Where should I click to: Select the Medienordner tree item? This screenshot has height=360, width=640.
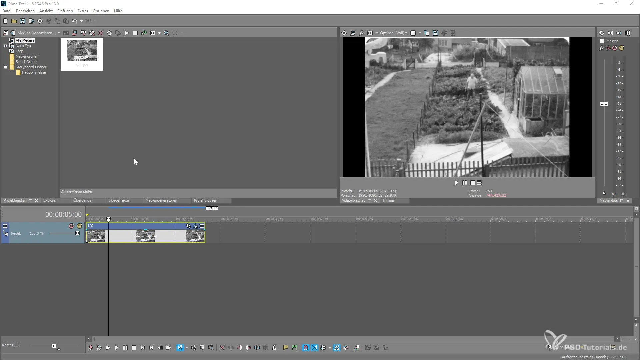pyautogui.click(x=27, y=56)
